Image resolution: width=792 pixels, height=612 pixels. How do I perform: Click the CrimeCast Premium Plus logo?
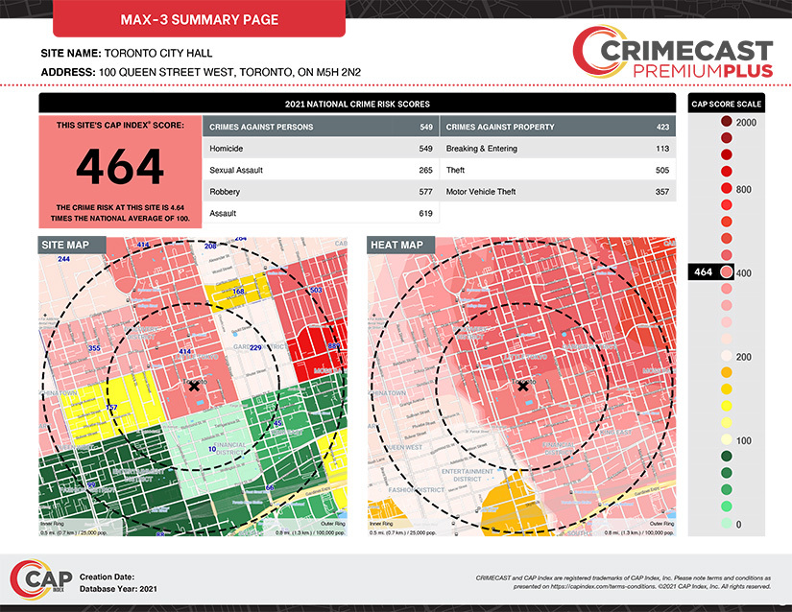671,53
